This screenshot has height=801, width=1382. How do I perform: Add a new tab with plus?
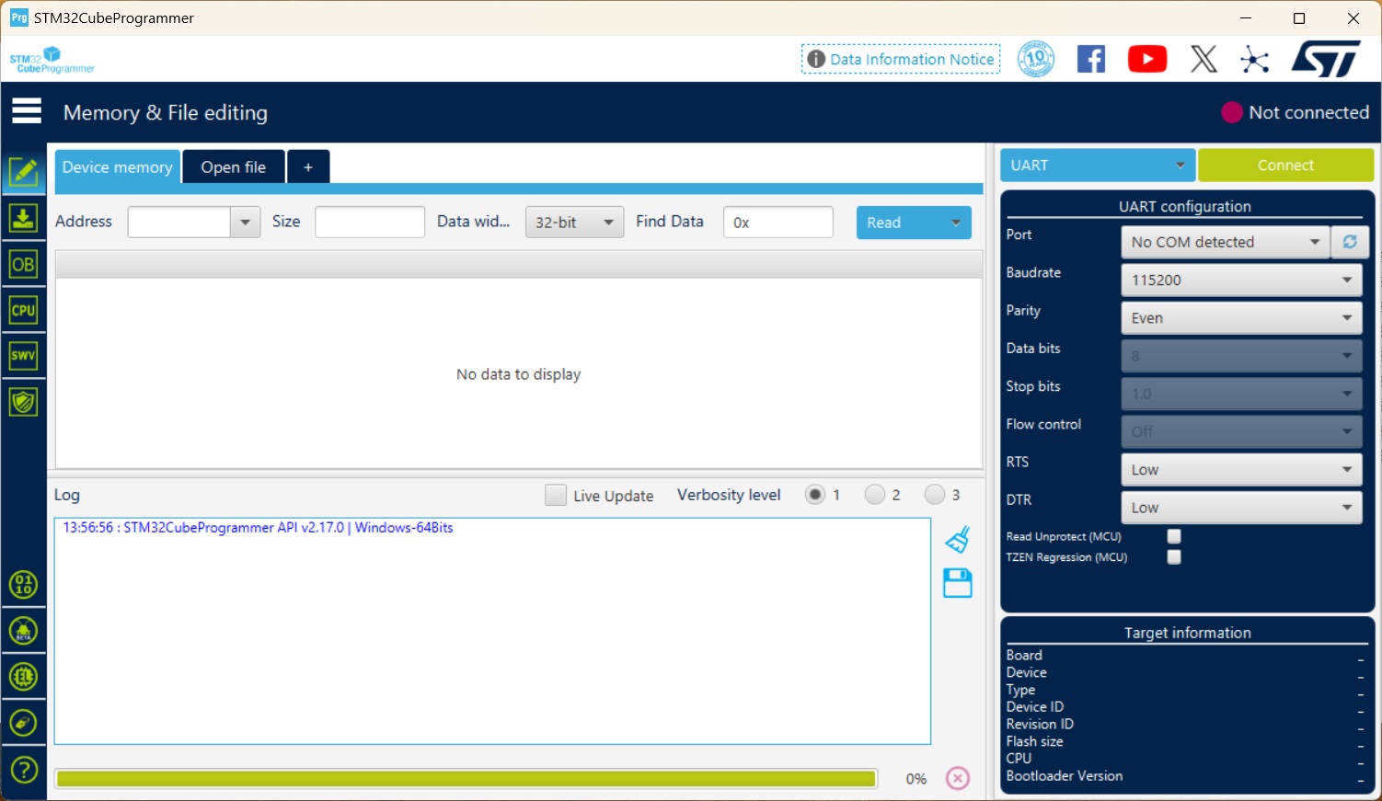308,167
